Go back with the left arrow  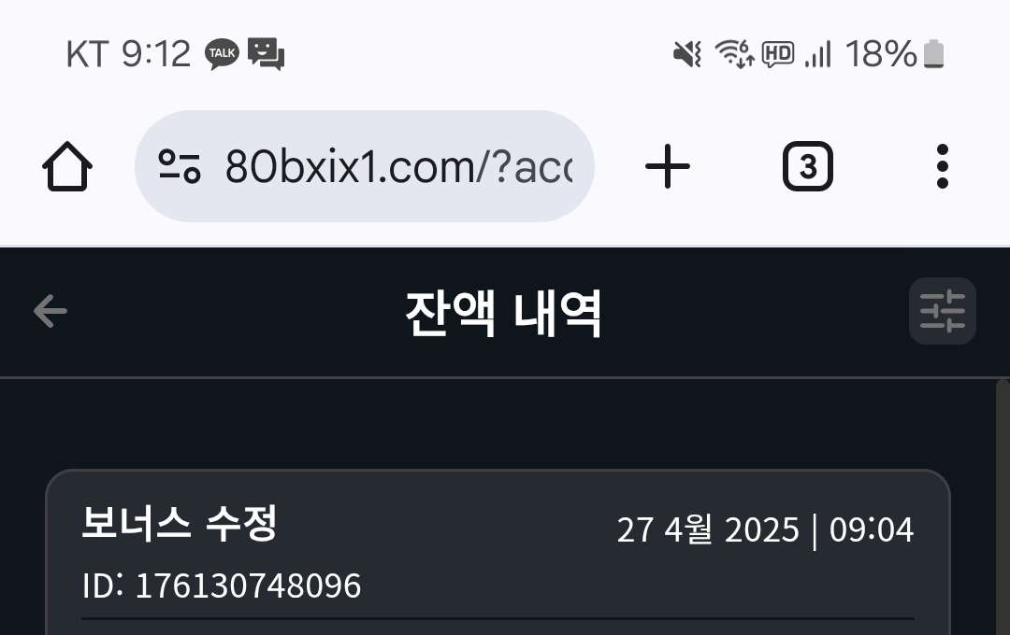[50, 311]
